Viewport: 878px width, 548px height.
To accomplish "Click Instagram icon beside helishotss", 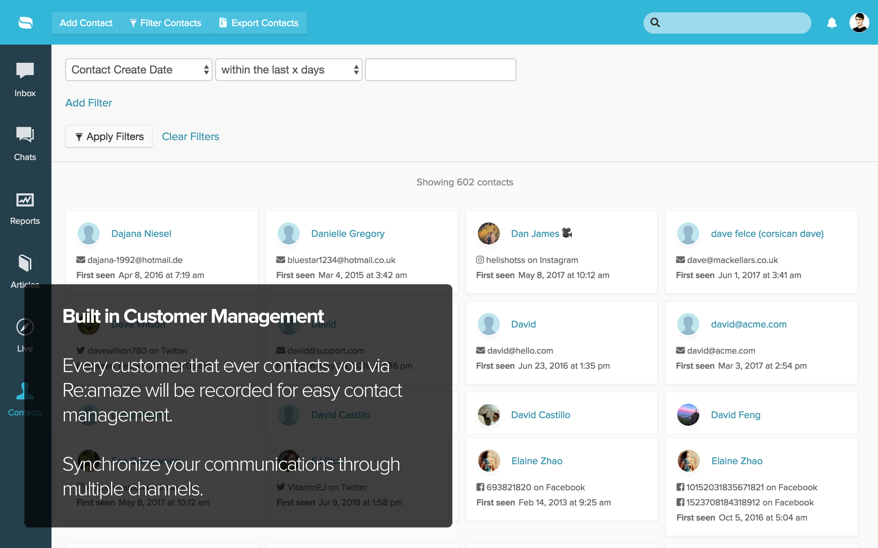I will [480, 260].
